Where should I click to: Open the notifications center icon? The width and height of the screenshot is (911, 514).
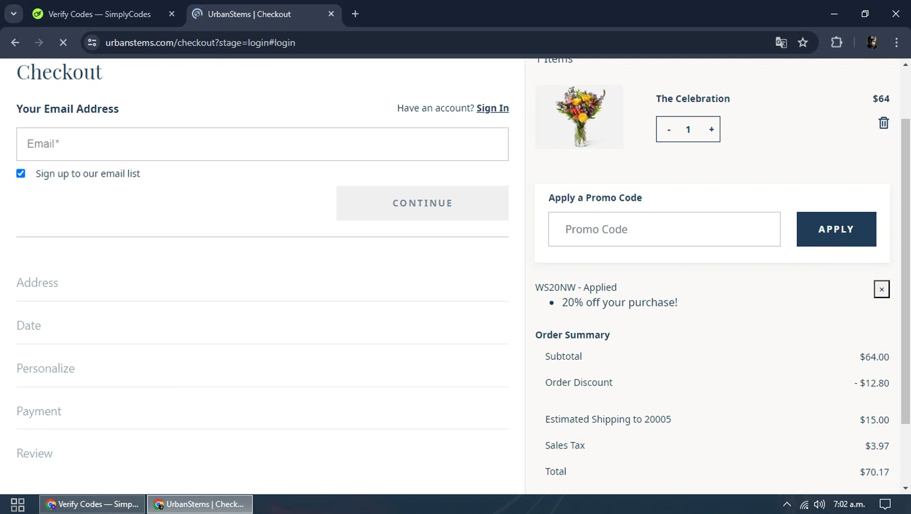click(885, 504)
